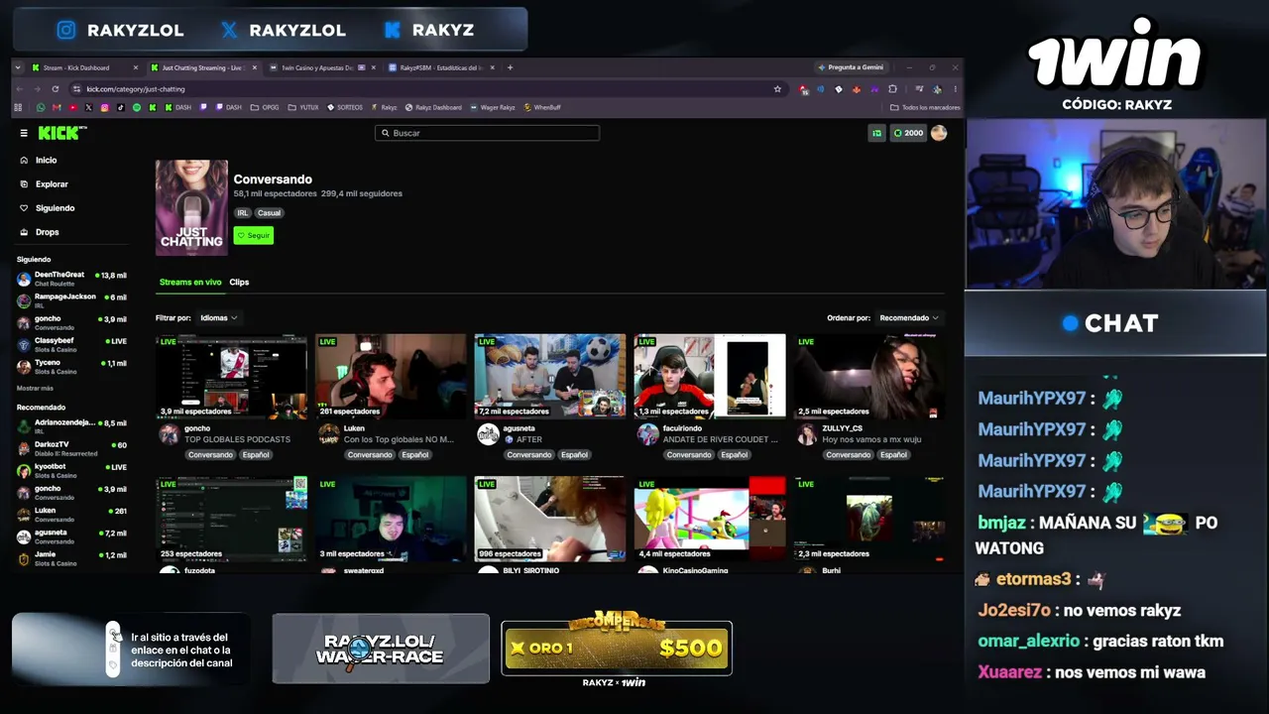
Task: Open the 253 espectadores stream thumbnail
Action: point(231,519)
